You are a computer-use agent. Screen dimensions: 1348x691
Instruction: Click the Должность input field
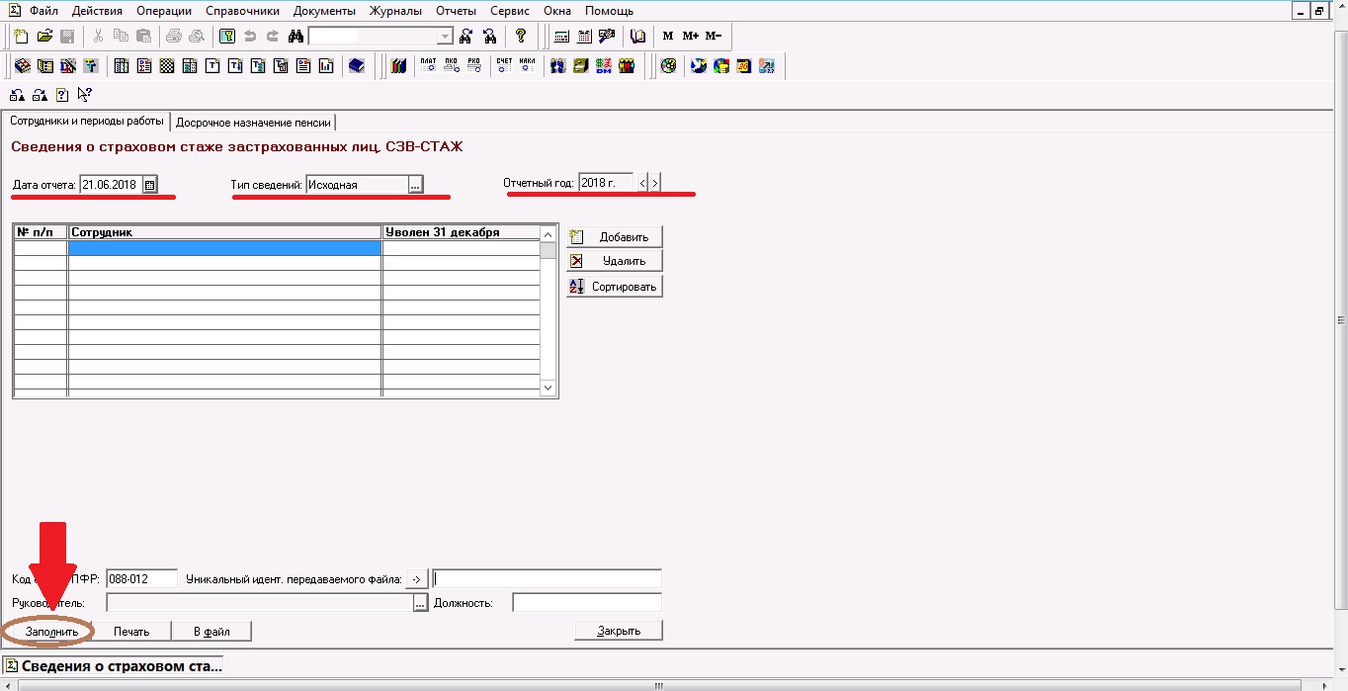point(586,602)
